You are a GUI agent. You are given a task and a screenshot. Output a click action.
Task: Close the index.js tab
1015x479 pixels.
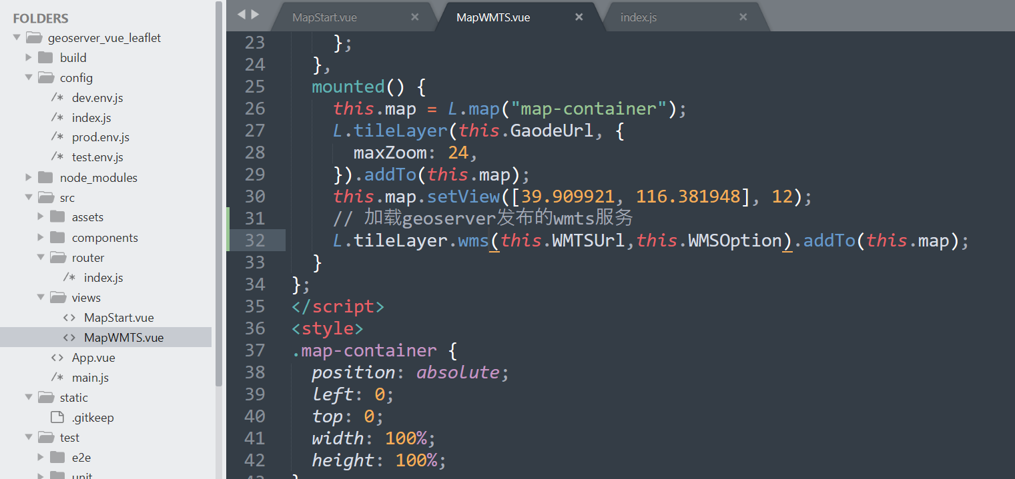(x=743, y=17)
